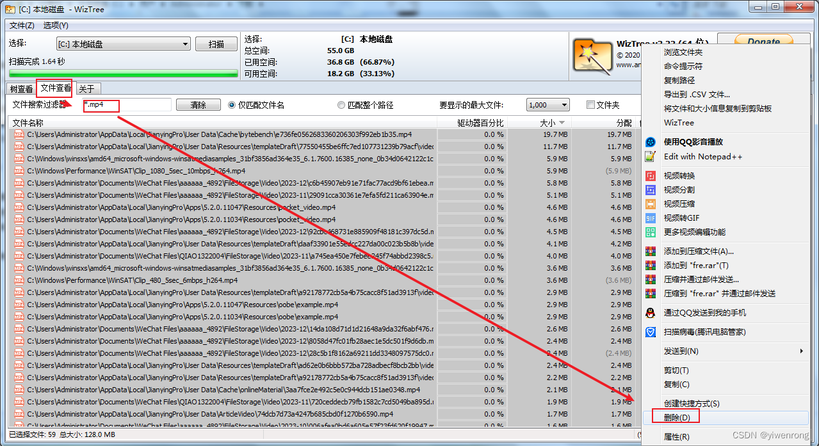The image size is (819, 446).
Task: Click WinRAR icon beside 压缩并通过邮件发送...
Action: (651, 280)
